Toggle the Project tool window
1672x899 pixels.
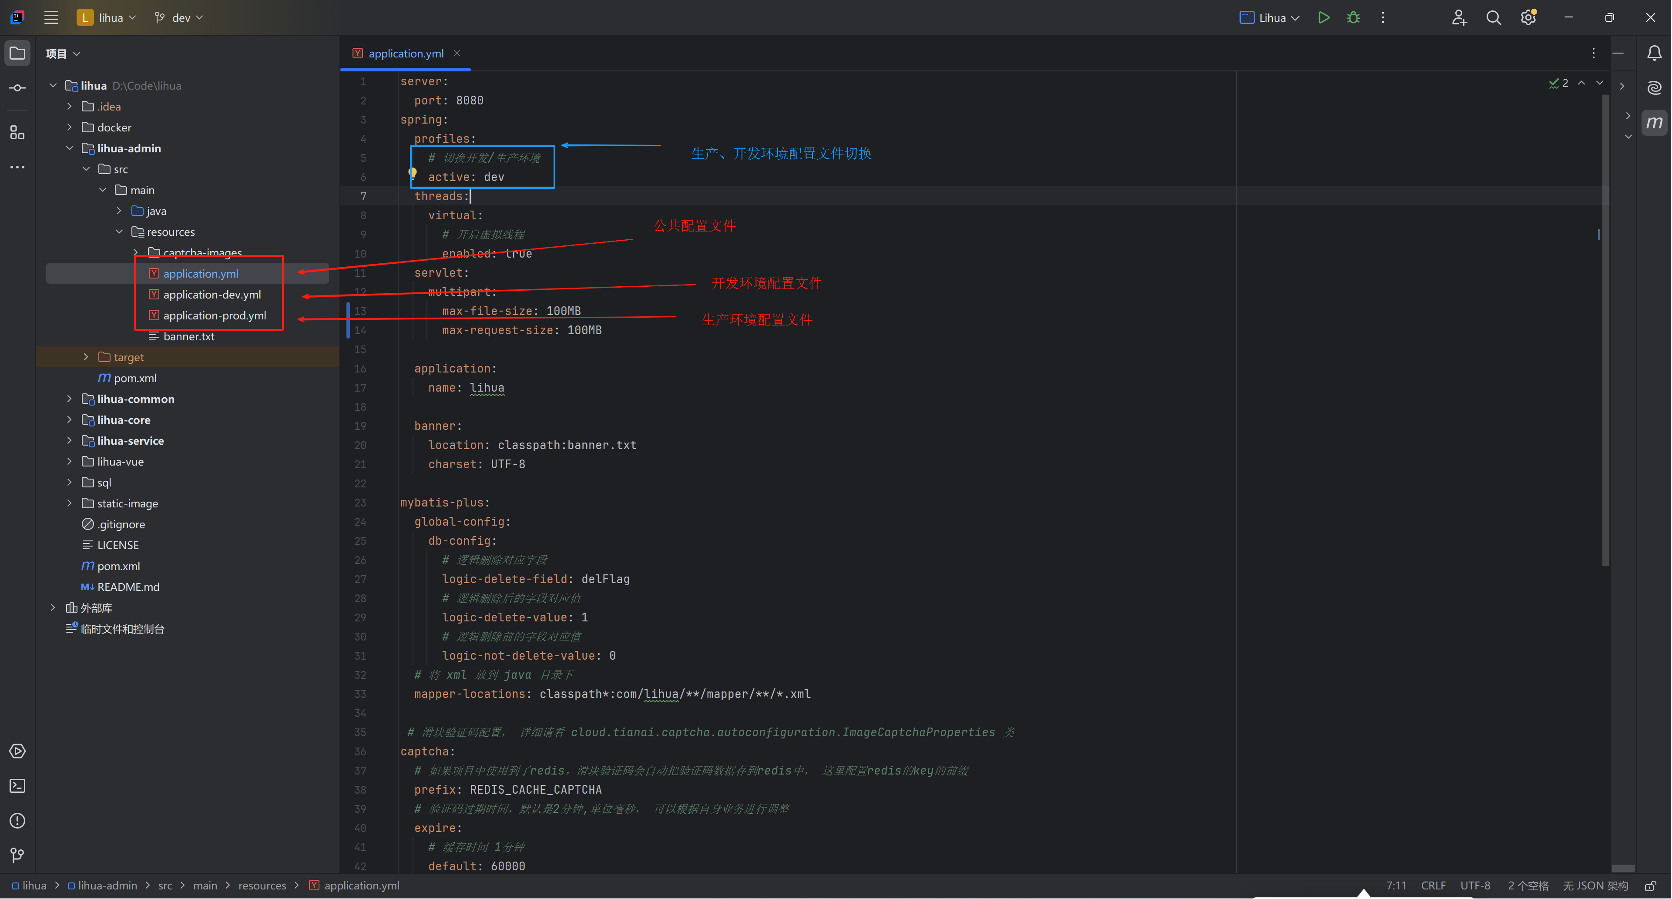click(x=17, y=53)
